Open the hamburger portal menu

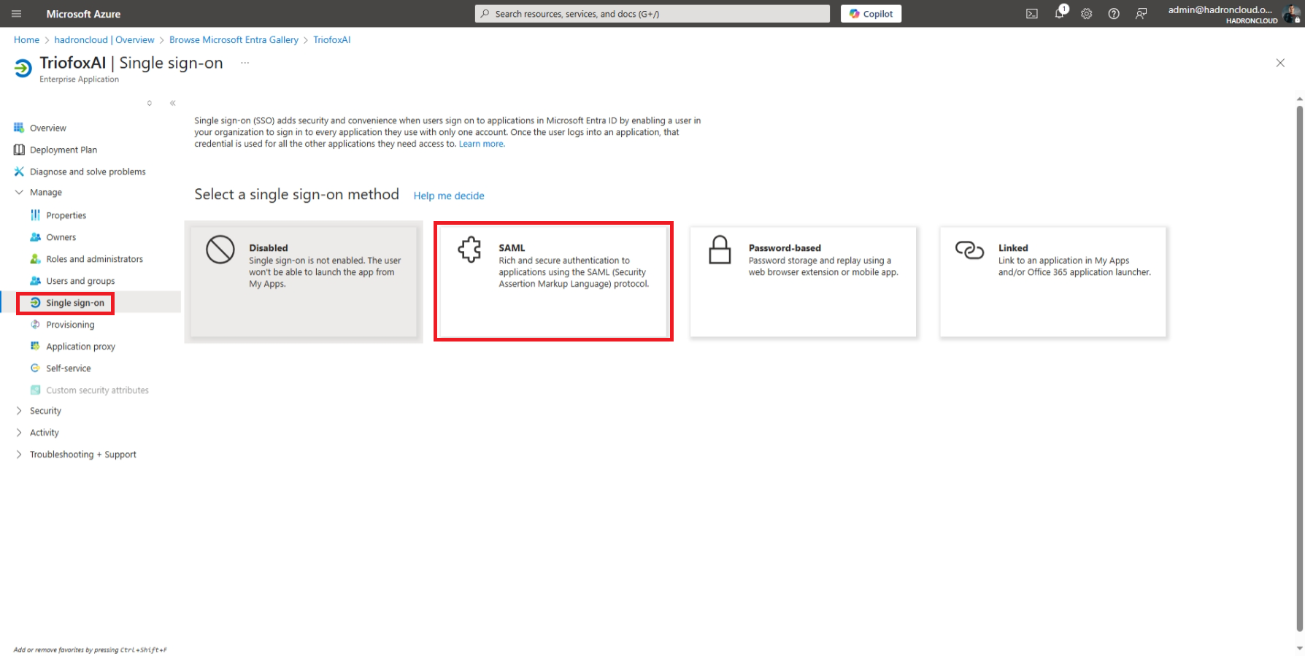pyautogui.click(x=16, y=14)
